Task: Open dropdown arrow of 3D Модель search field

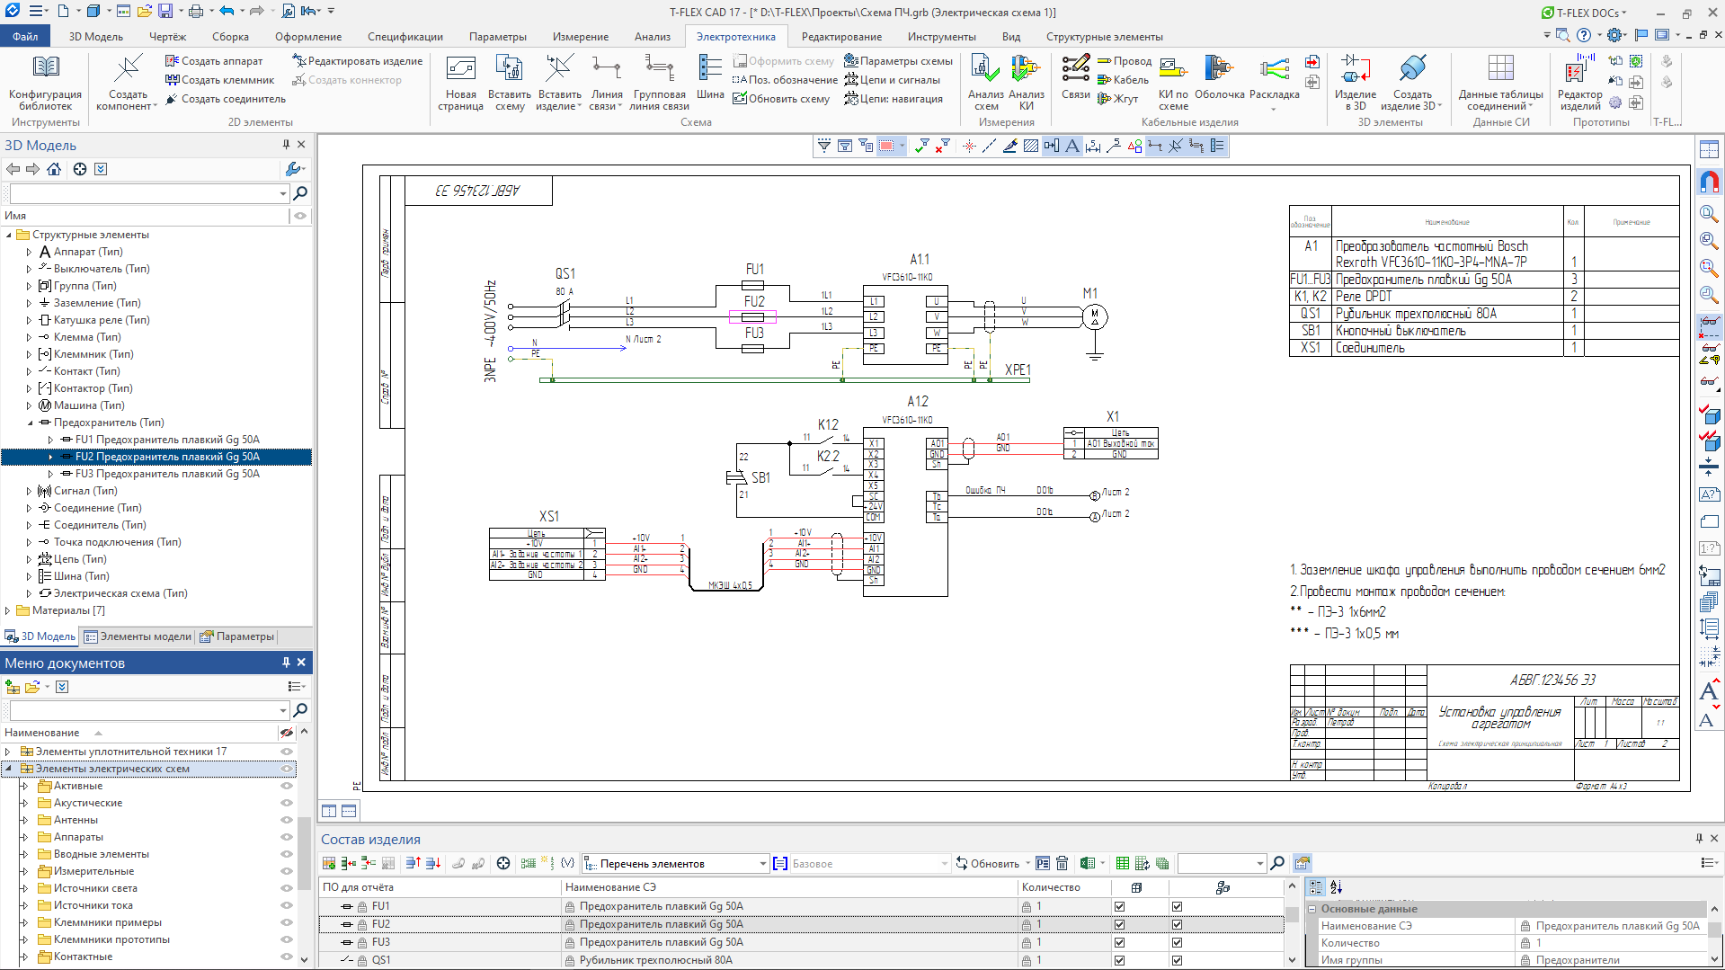Action: pyautogui.click(x=282, y=192)
